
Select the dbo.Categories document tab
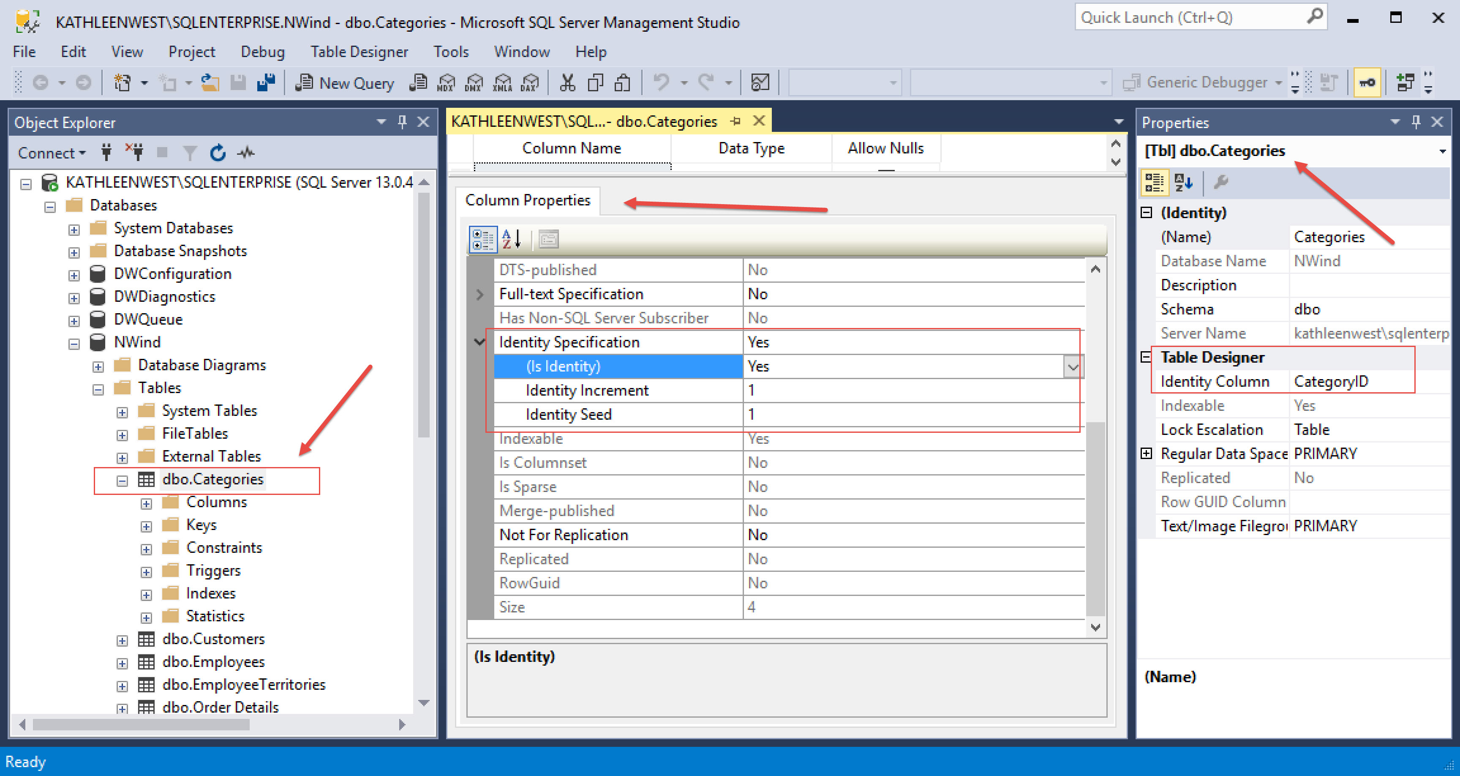click(x=584, y=121)
